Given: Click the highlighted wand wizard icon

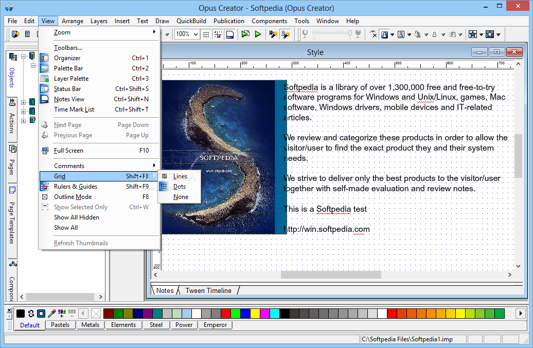Looking at the screenshot, I should (x=286, y=34).
